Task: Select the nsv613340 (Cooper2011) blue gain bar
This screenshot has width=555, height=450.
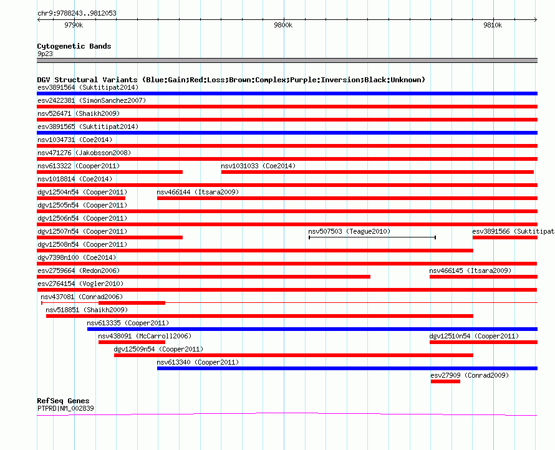Action: [x=347, y=368]
